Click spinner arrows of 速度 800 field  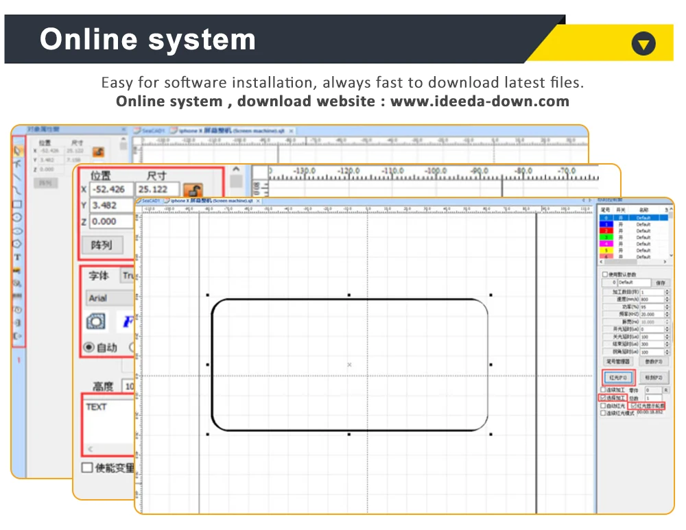tap(667, 300)
